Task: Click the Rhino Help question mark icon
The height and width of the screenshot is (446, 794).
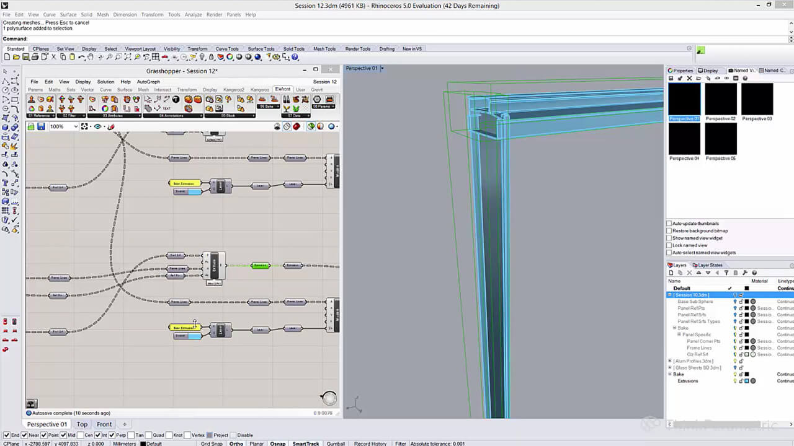Action: tap(296, 57)
